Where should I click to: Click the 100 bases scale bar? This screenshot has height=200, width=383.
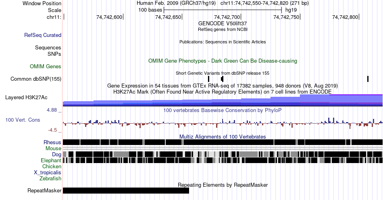(x=223, y=10)
